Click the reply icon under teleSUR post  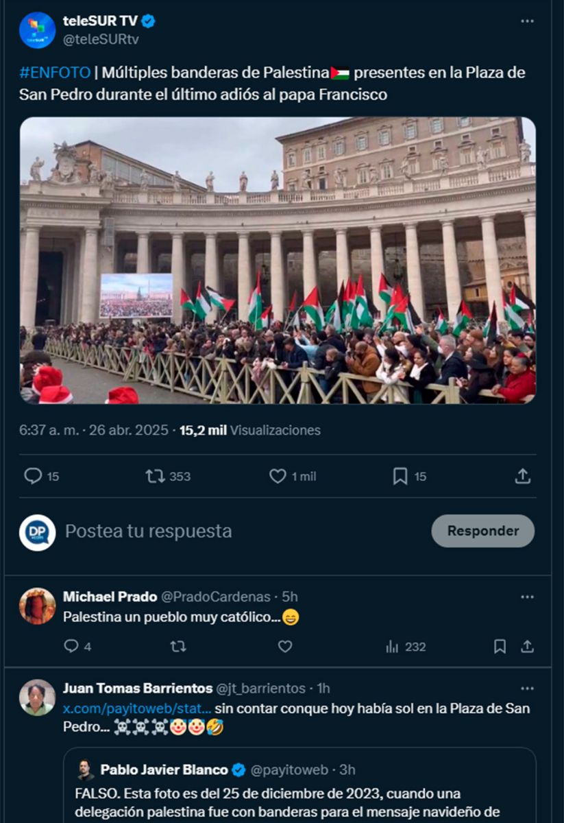[33, 476]
